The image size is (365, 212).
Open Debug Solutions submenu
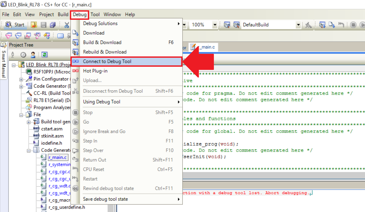pyautogui.click(x=127, y=23)
